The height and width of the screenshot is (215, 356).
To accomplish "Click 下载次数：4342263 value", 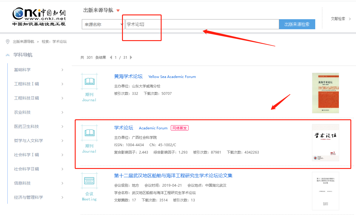I will (243, 152).
